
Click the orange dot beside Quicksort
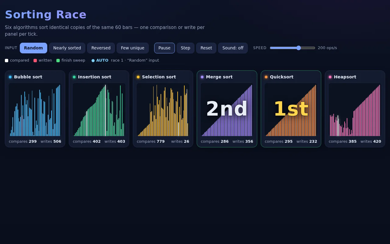coord(266,77)
